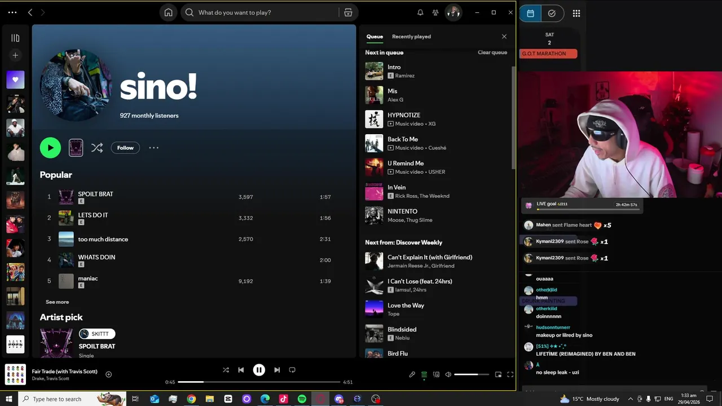722x406 pixels.
Task: Select Back To Me in queue
Action: coord(436,143)
